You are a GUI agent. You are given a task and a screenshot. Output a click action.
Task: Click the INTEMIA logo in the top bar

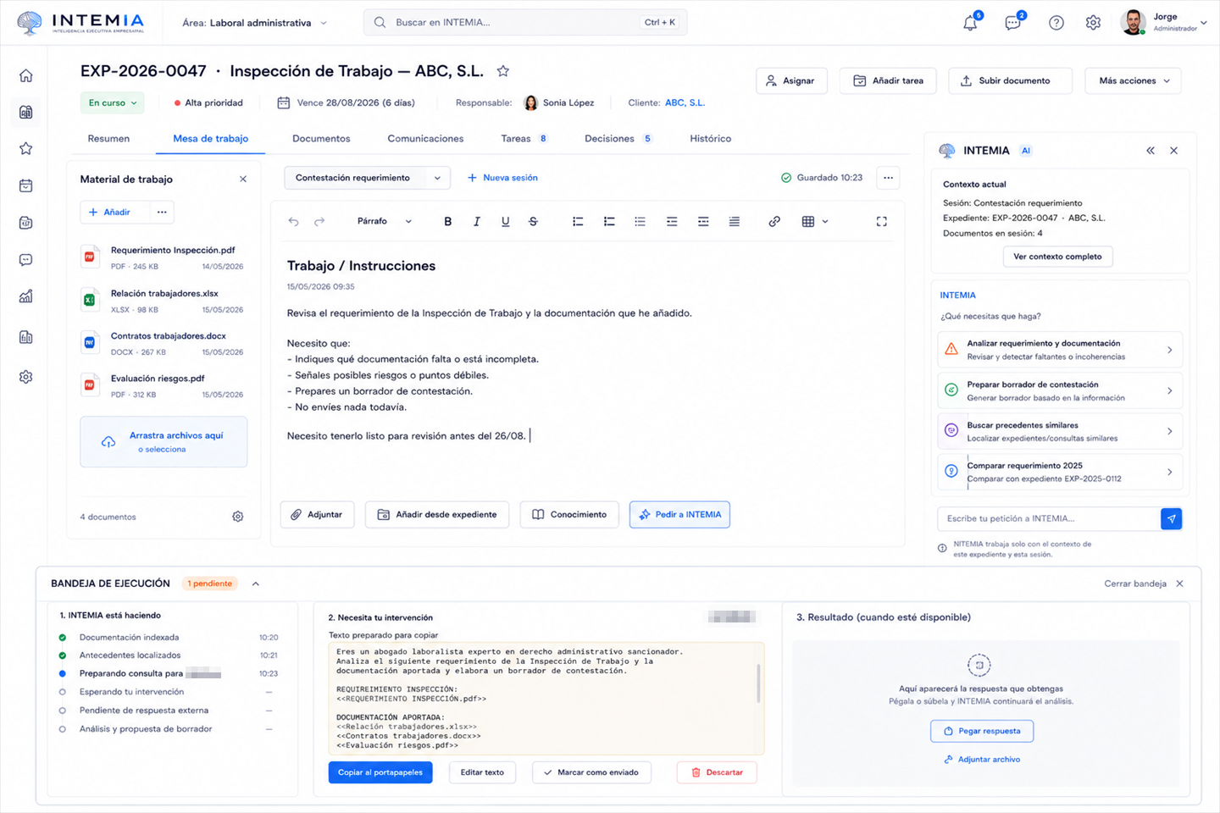[80, 23]
